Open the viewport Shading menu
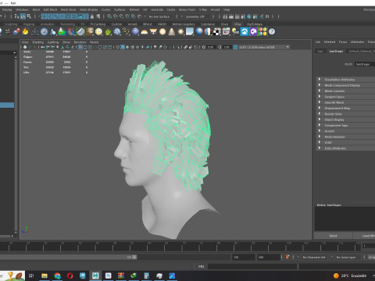The image size is (375, 281). pyautogui.click(x=37, y=42)
